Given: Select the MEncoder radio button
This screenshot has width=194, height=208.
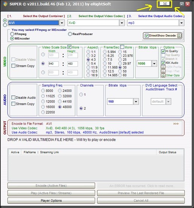Looking at the screenshot, I should point(12,38).
